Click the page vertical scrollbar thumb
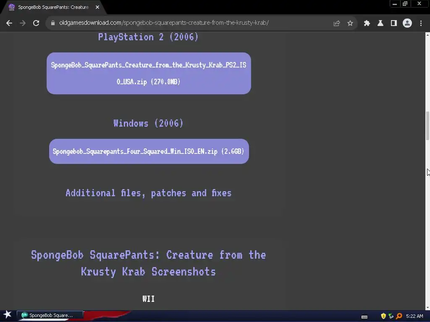 pyautogui.click(x=427, y=126)
